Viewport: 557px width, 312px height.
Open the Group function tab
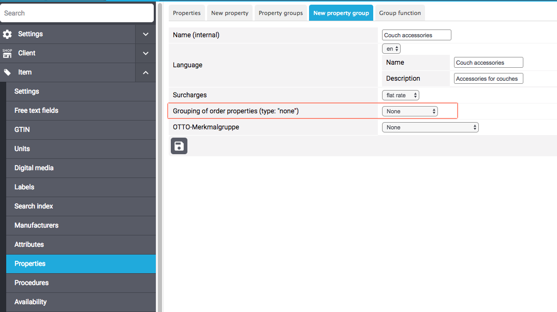click(x=400, y=13)
